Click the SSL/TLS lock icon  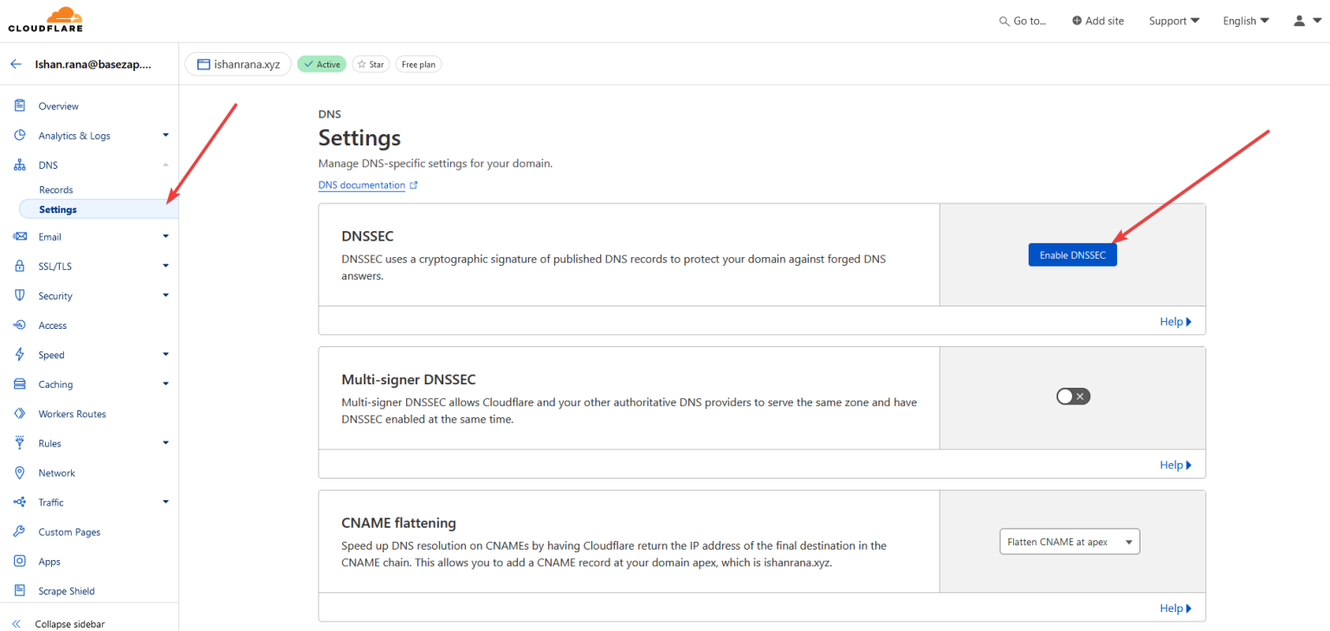(x=19, y=266)
